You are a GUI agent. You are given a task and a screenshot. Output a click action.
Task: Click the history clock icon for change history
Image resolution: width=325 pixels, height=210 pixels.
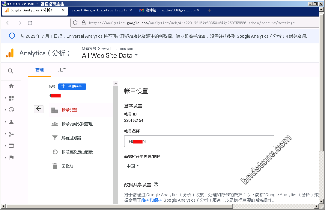[55, 152]
